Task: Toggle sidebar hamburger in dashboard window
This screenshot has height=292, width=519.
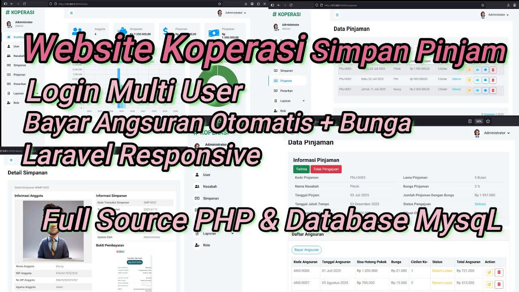Action: click(71, 13)
